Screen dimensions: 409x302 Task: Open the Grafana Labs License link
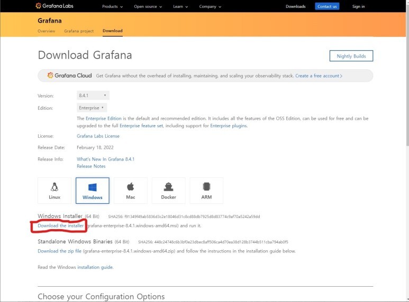pyautogui.click(x=98, y=136)
